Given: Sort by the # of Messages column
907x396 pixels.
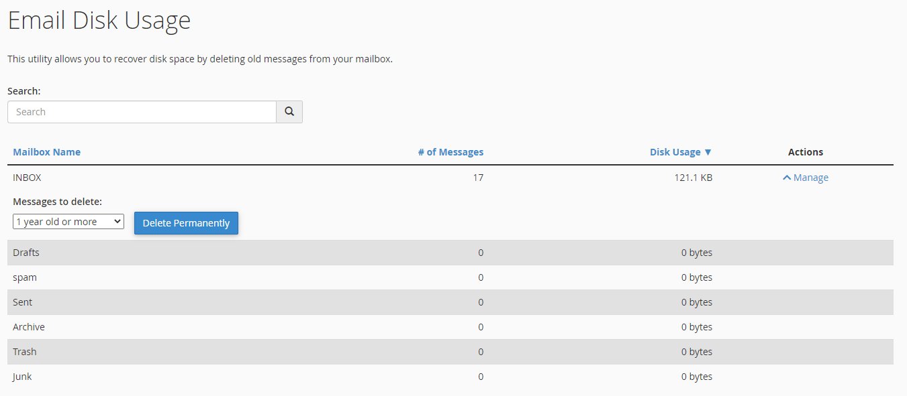Looking at the screenshot, I should (450, 152).
